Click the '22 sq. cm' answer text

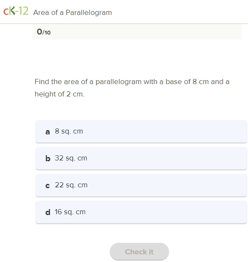pyautogui.click(x=71, y=185)
